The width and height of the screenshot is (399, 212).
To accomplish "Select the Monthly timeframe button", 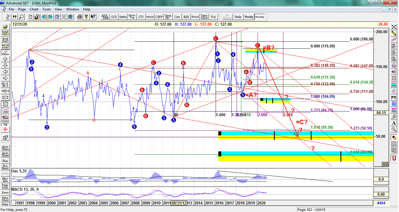I will tap(260, 17).
